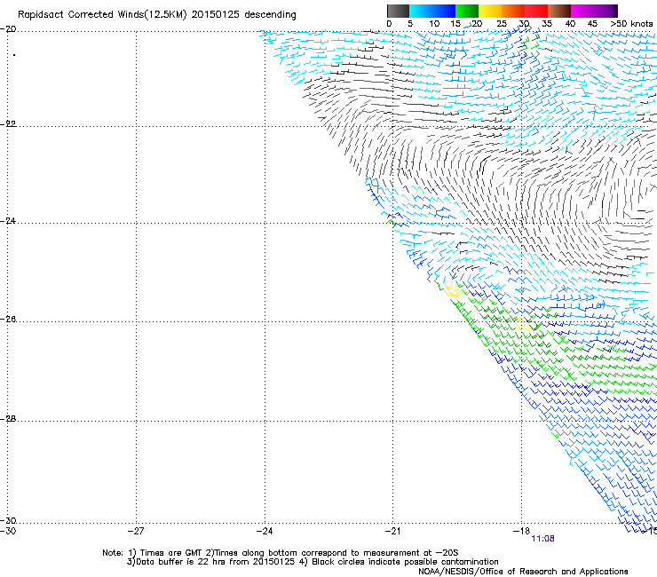Viewport: 657px width, 577px height.
Task: Click the longitude label '-24'
Action: coord(265,532)
